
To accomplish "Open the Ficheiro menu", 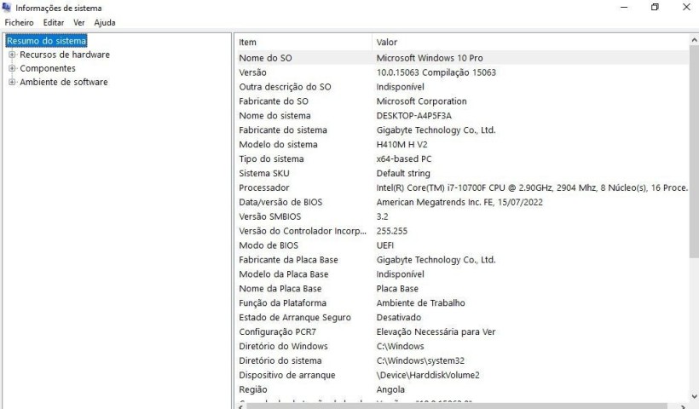I will pos(19,22).
